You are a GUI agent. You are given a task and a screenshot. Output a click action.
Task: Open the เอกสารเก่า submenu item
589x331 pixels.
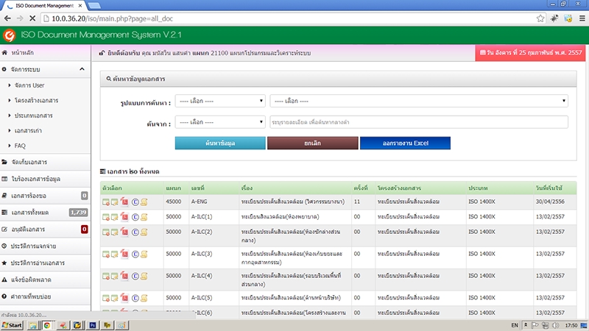pyautogui.click(x=28, y=131)
